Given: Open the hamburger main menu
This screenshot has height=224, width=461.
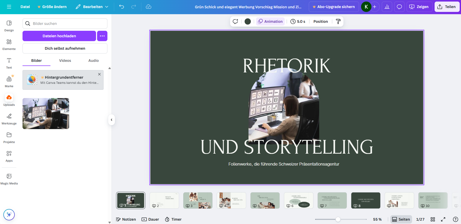Looking at the screenshot, I should [9, 7].
